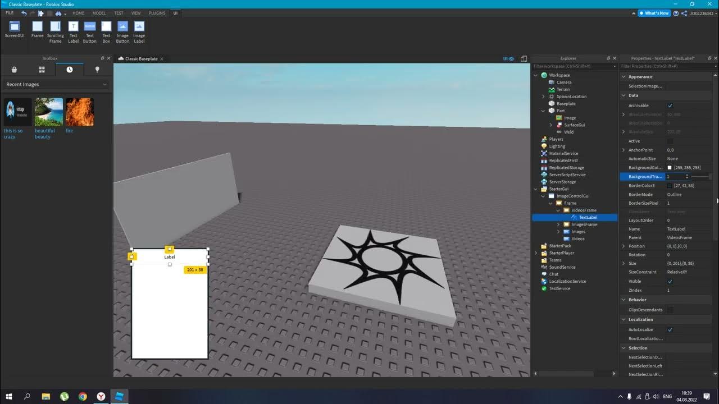Screen dimensions: 719x404
Task: Collapse the Workspace tree node
Action: (x=536, y=75)
